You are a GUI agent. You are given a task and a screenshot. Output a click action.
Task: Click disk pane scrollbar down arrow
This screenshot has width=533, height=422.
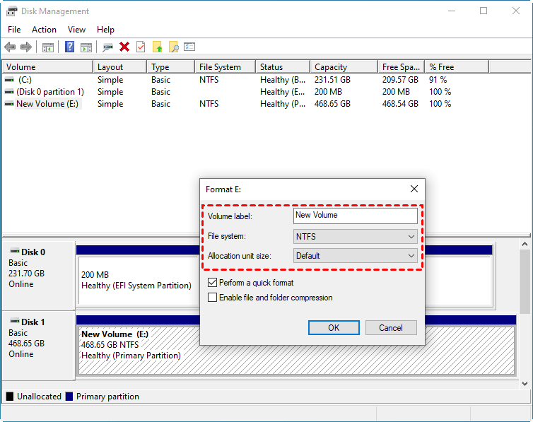click(x=525, y=384)
